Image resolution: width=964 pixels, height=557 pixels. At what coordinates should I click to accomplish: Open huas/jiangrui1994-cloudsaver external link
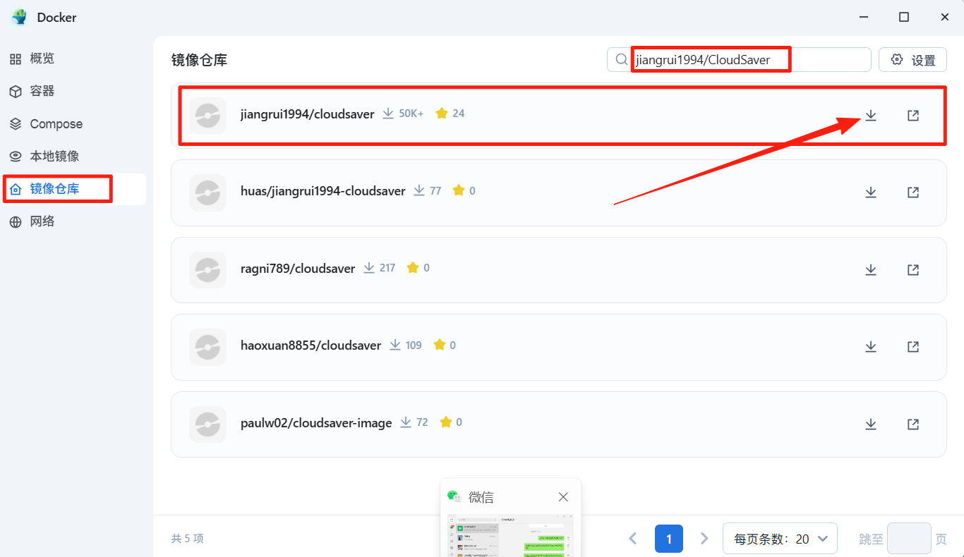pyautogui.click(x=913, y=192)
